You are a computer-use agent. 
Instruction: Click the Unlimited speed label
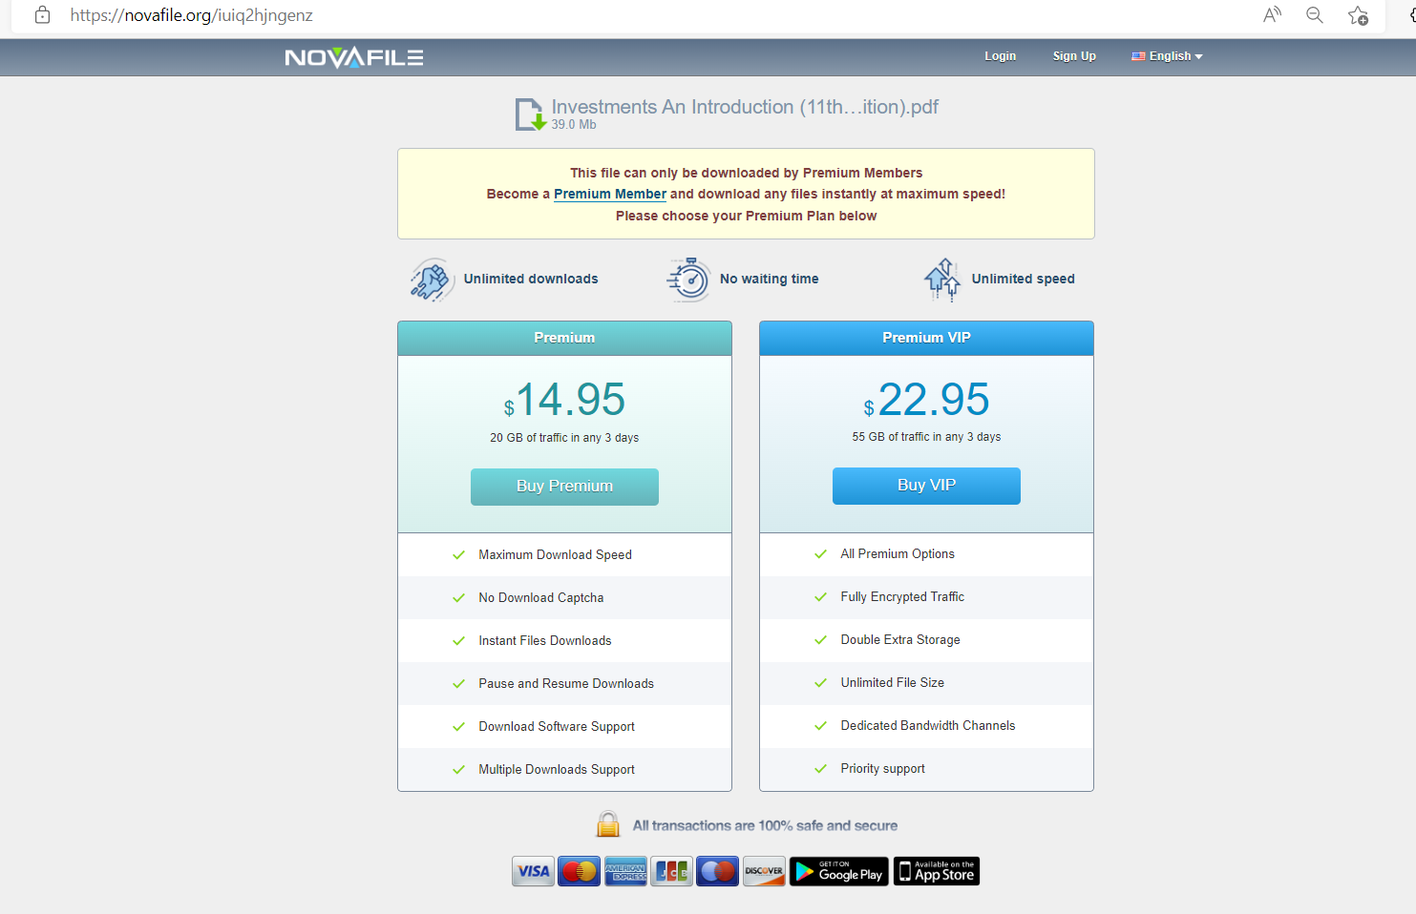click(1023, 280)
